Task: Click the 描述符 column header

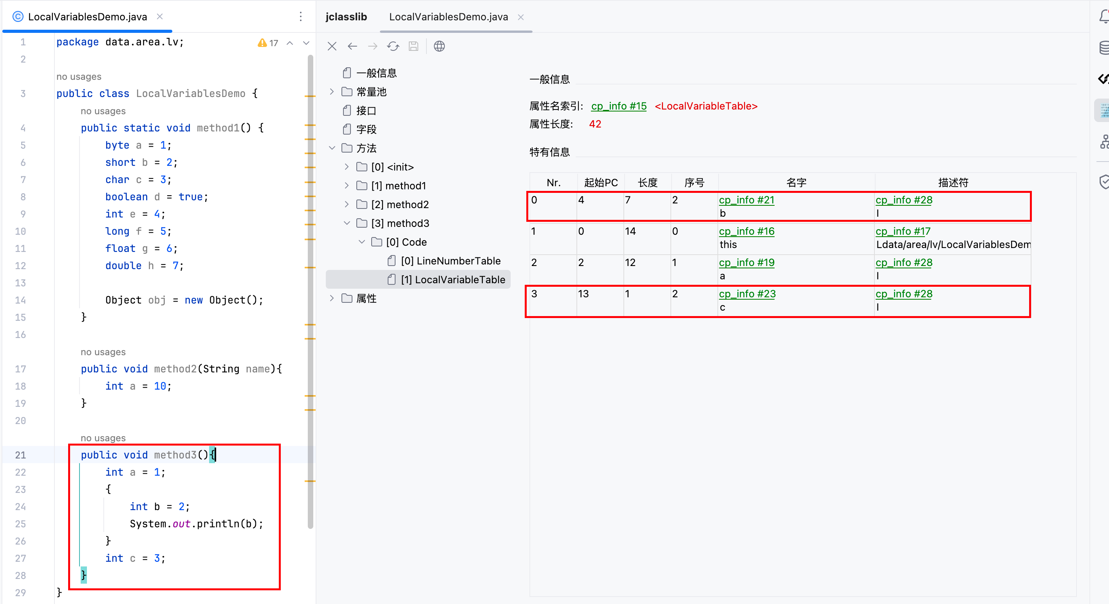Action: (953, 183)
